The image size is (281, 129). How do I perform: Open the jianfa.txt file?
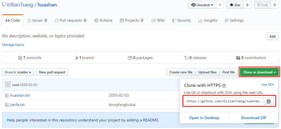tap(17, 105)
